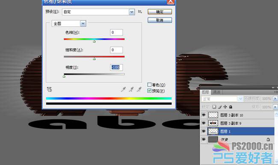Collapse the layers panel with the double arrow

click(x=273, y=88)
